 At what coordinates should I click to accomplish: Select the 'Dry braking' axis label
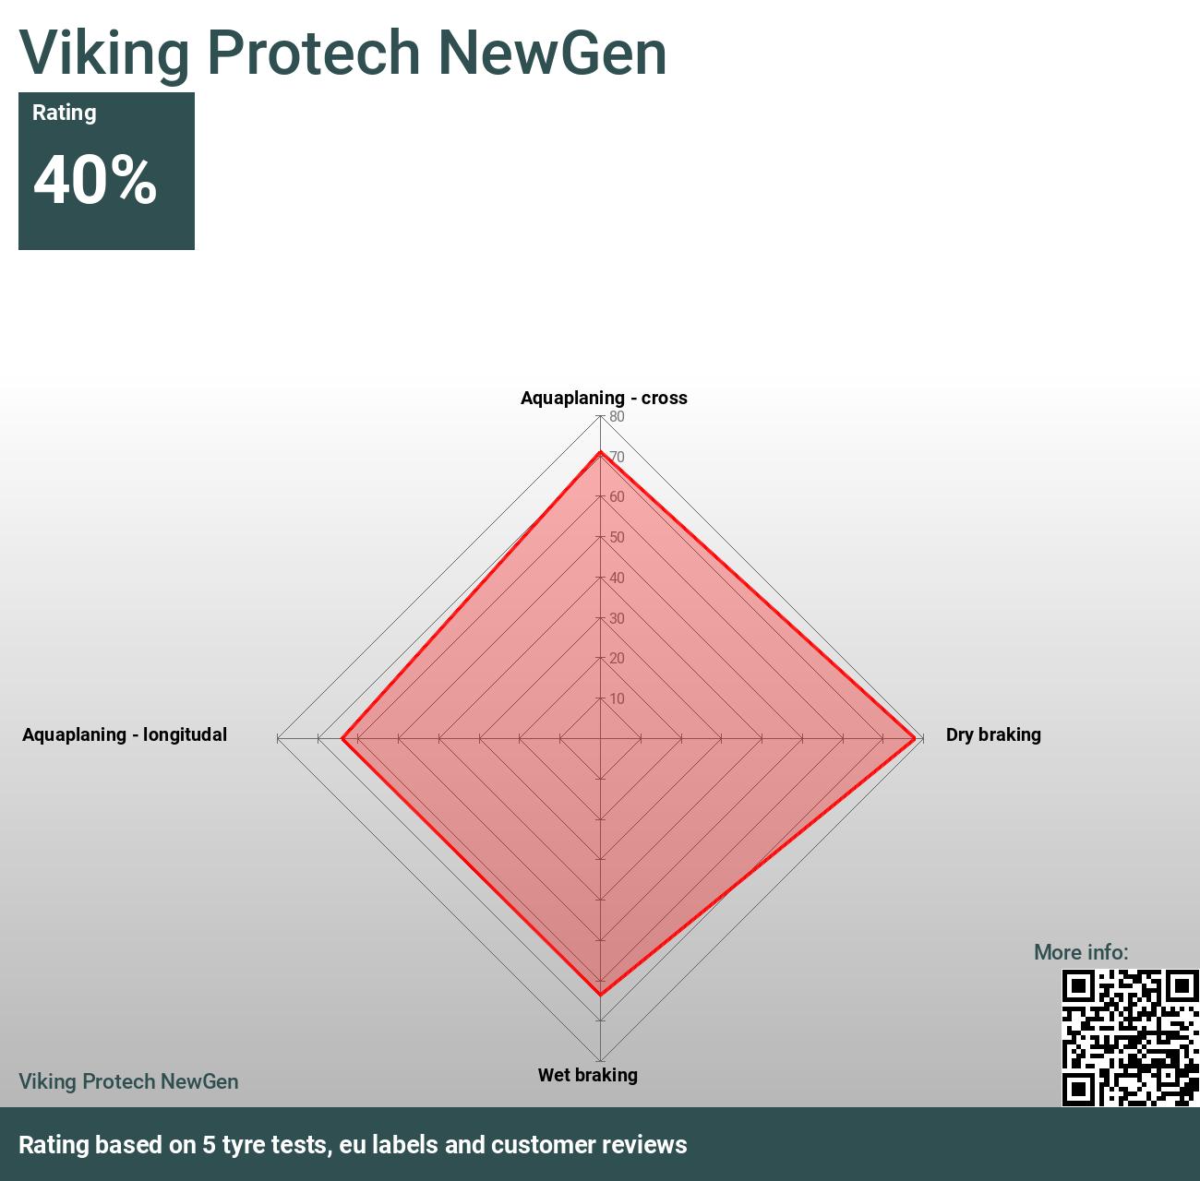click(993, 734)
